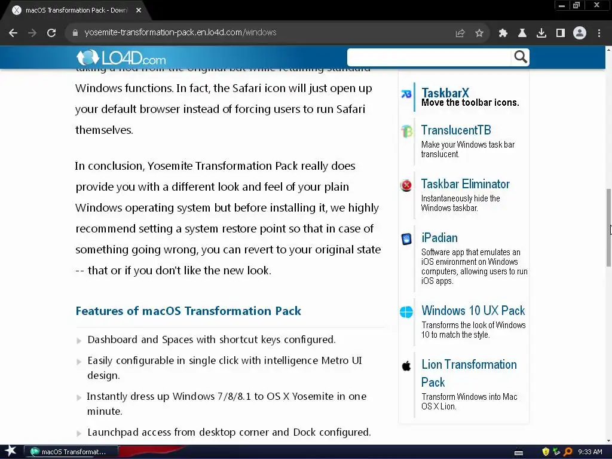This screenshot has width=612, height=459.
Task: Toggle the browser side panel
Action: pos(561,33)
